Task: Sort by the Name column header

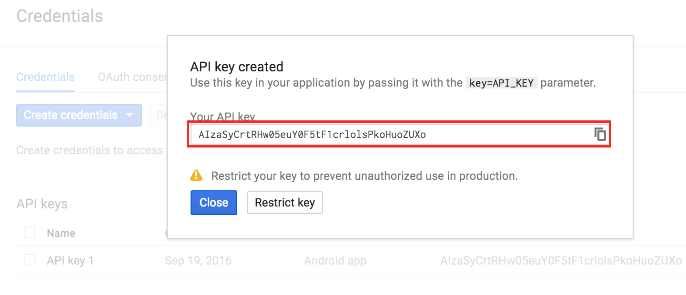Action: click(x=61, y=233)
